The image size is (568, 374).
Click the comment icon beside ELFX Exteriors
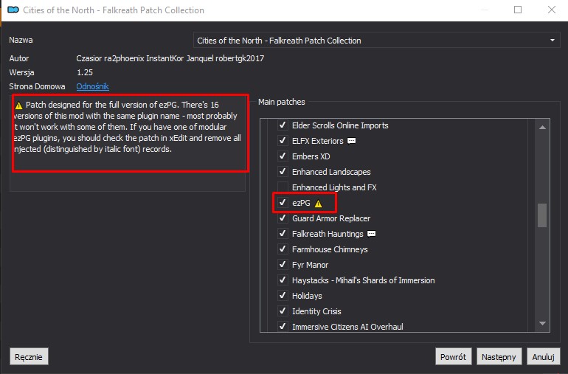(351, 141)
